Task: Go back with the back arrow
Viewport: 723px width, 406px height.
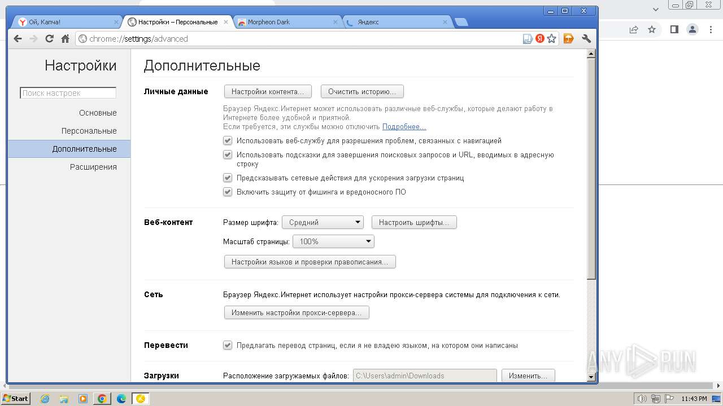Action: (x=18, y=39)
